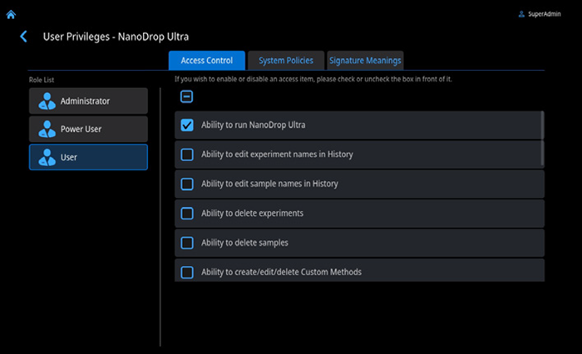Image resolution: width=582 pixels, height=354 pixels.
Task: Select the Administrator role
Action: (x=88, y=101)
